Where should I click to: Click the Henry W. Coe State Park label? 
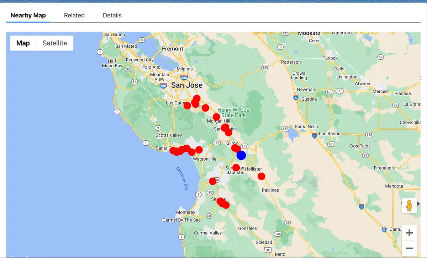click(233, 112)
